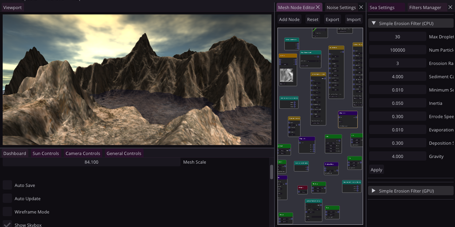Close the Mesh Node Editor tab
This screenshot has height=227, width=455.
coord(318,8)
